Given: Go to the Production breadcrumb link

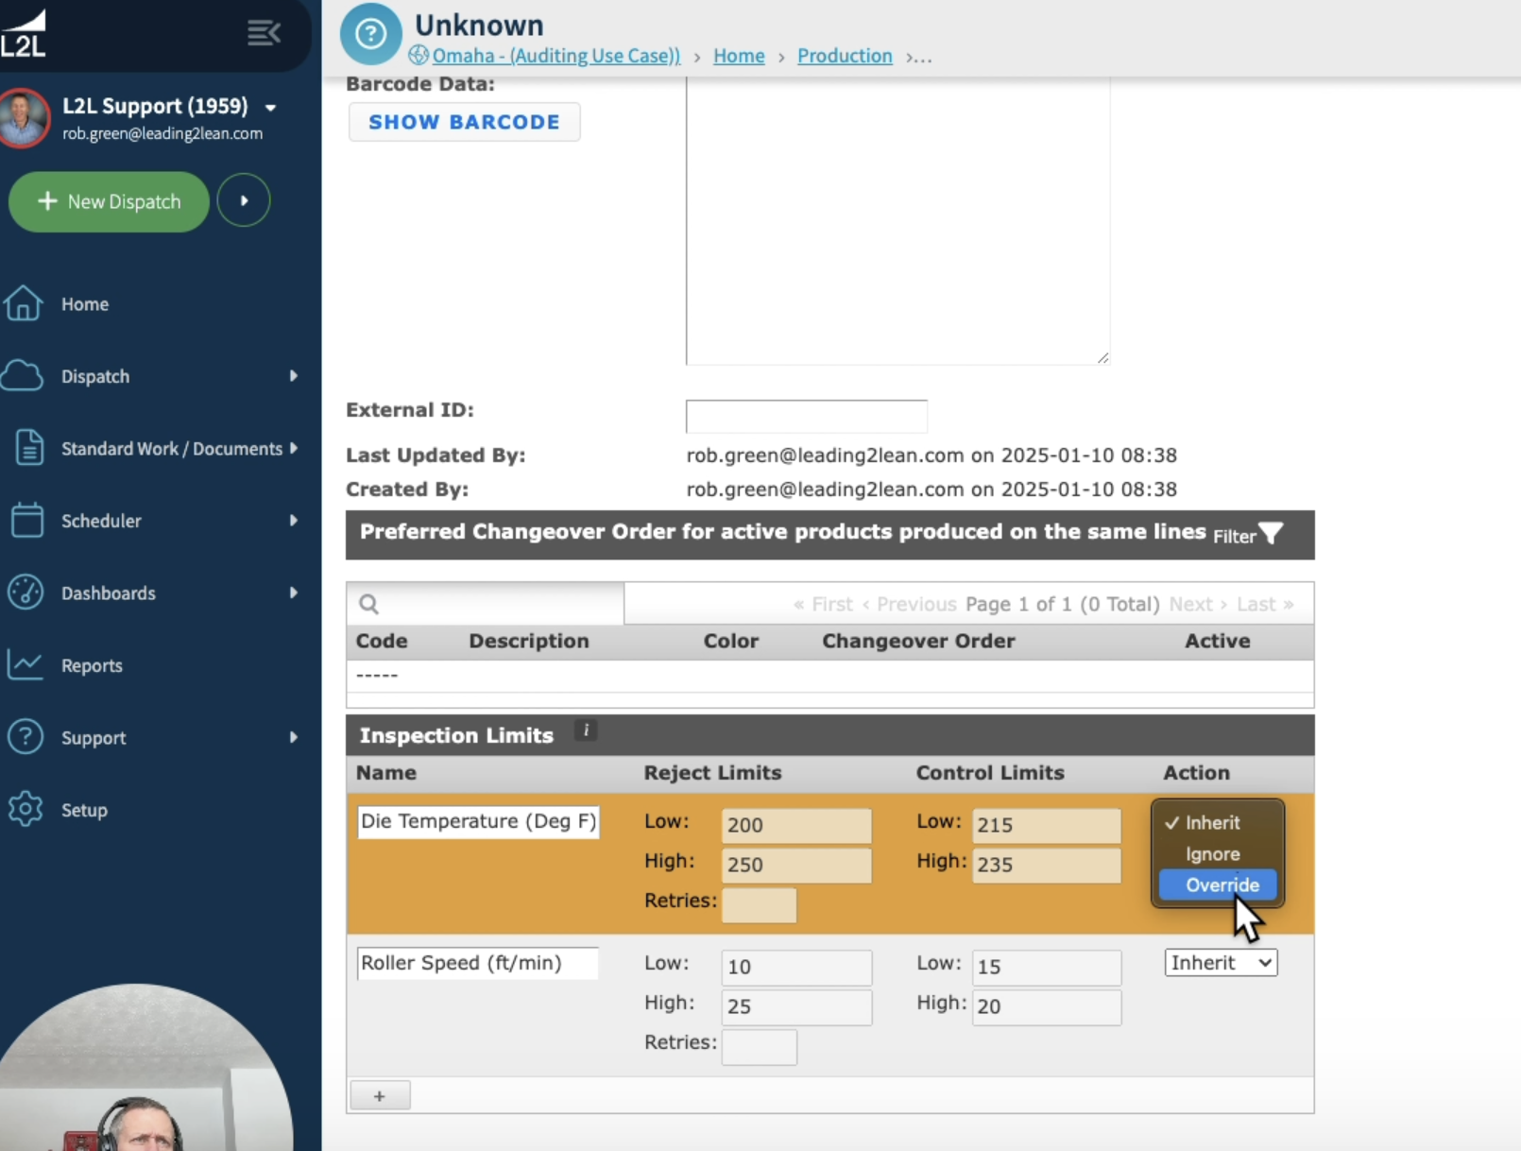Looking at the screenshot, I should tap(845, 56).
